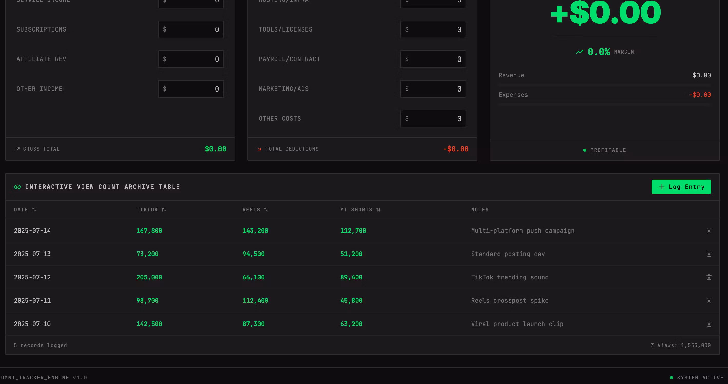Select the date 2025-07-13
Image resolution: width=728 pixels, height=384 pixels.
click(x=32, y=254)
